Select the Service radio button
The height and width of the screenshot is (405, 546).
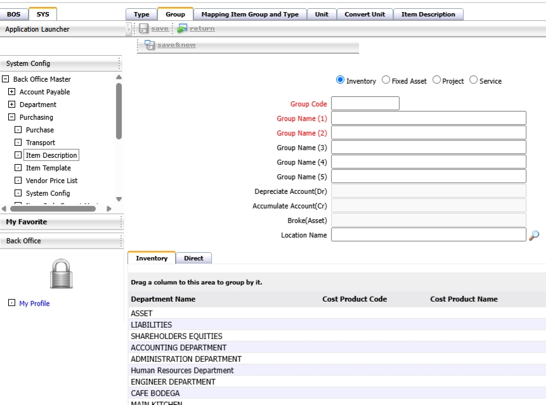click(473, 80)
